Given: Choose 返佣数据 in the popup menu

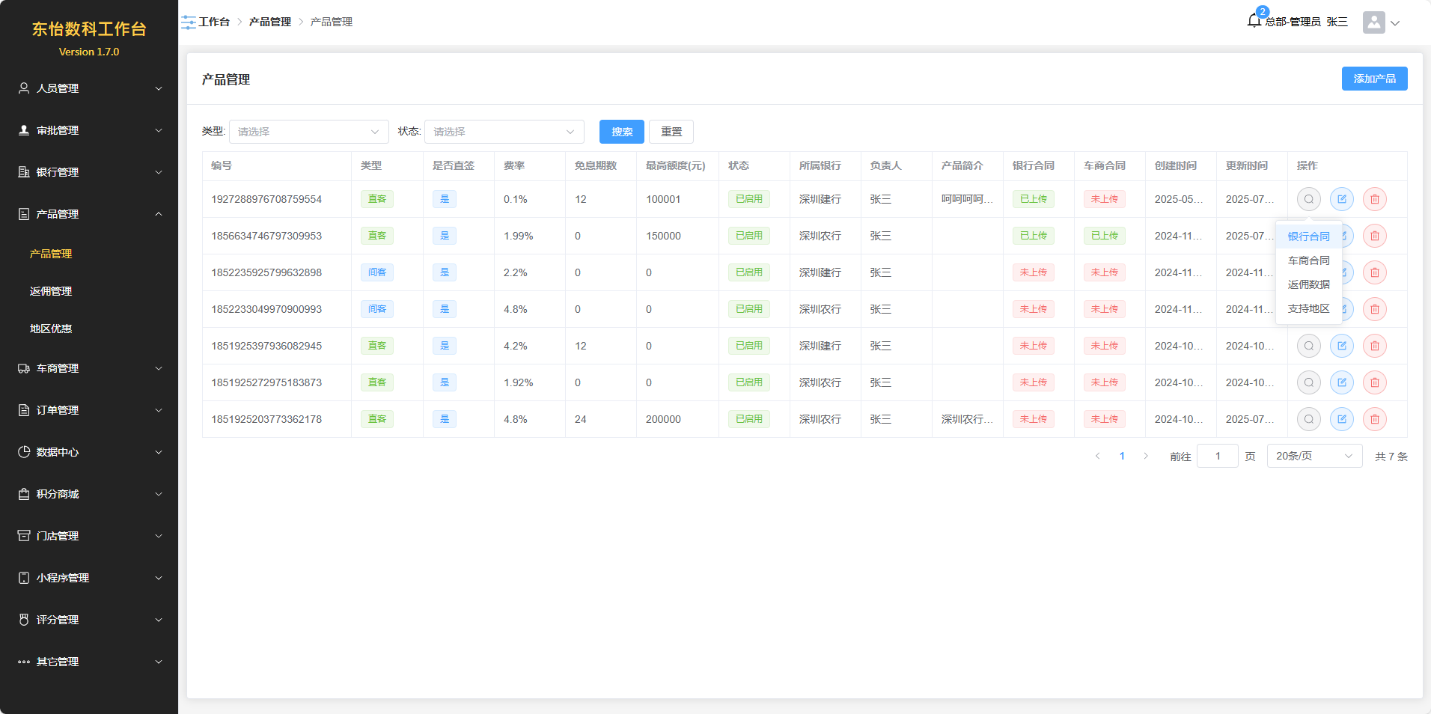Looking at the screenshot, I should (1308, 284).
